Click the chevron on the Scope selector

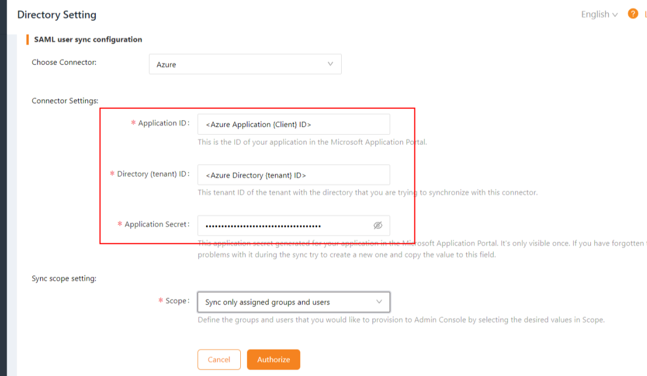(x=379, y=302)
